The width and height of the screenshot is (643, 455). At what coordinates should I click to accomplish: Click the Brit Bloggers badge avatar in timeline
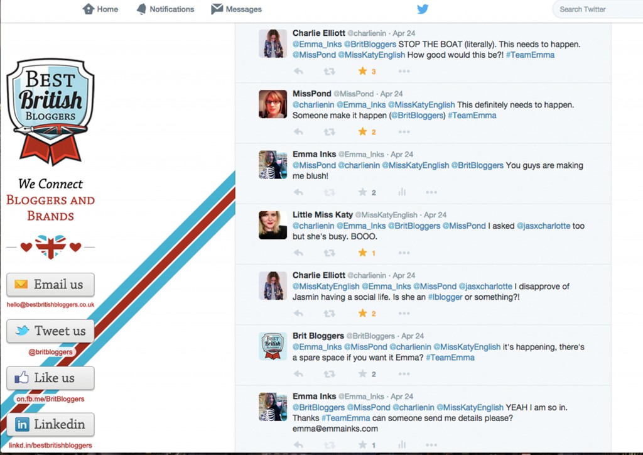tap(273, 346)
